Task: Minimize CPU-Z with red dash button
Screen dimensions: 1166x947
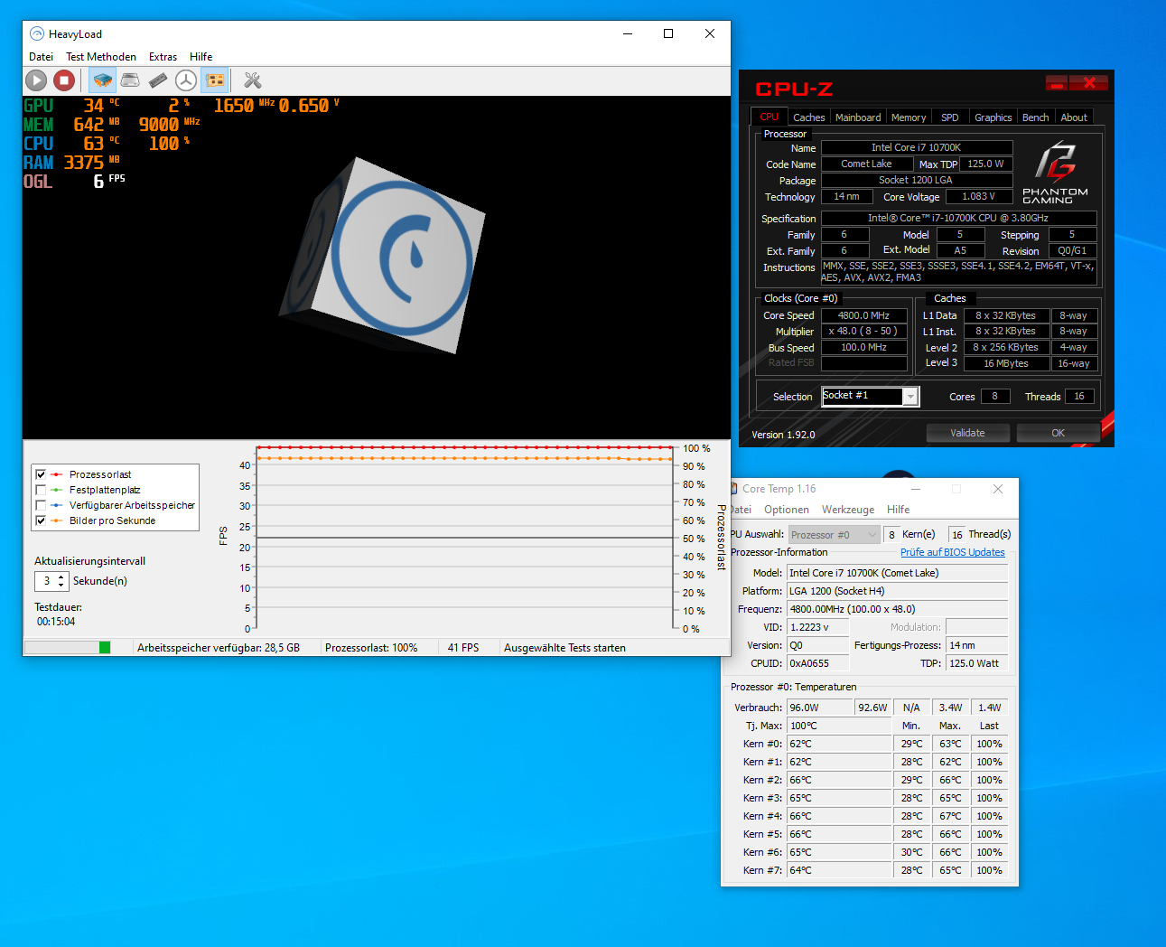Action: [1057, 83]
